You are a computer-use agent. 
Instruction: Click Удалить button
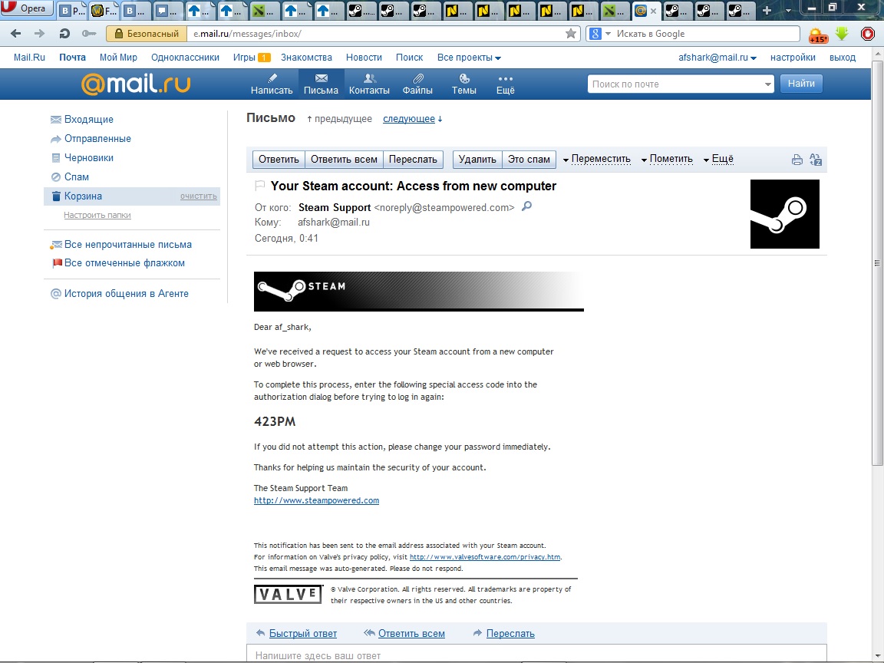click(x=477, y=160)
